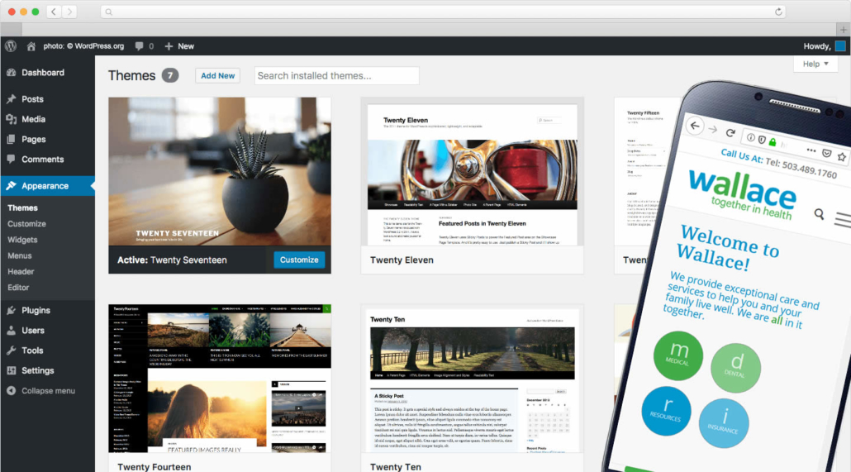Click in the Search installed themes field
The width and height of the screenshot is (851, 472).
[336, 75]
